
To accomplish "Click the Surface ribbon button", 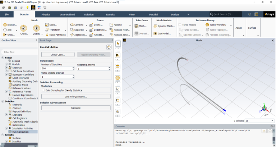I will (x=252, y=28).
